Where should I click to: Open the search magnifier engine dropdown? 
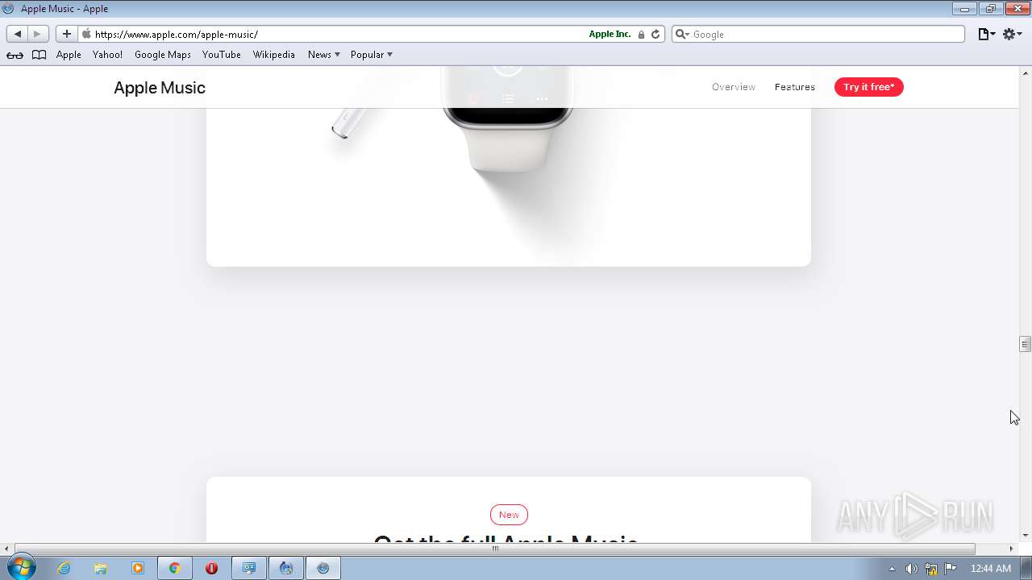pos(682,35)
